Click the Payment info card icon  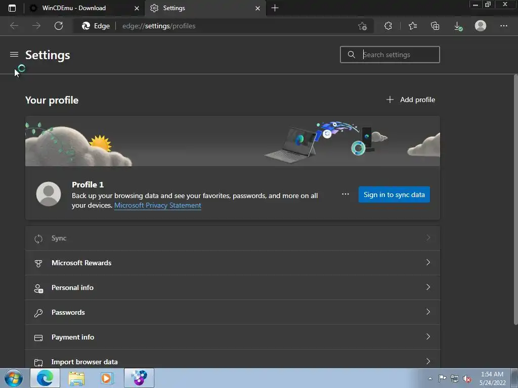pos(38,338)
